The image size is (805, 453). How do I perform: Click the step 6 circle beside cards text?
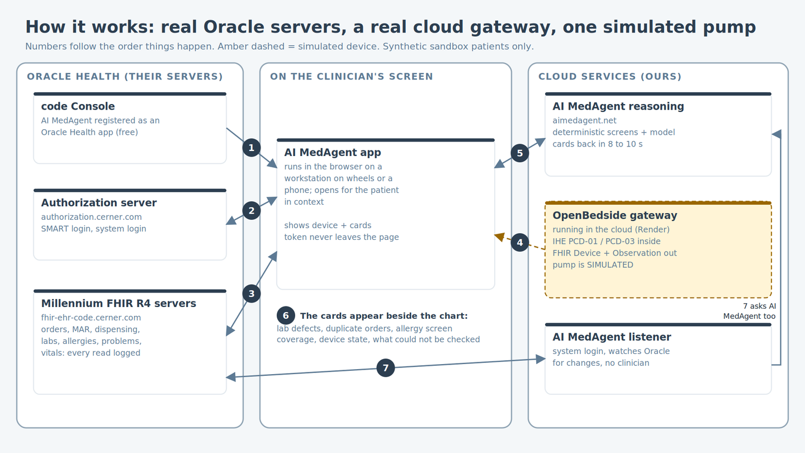pyautogui.click(x=286, y=315)
